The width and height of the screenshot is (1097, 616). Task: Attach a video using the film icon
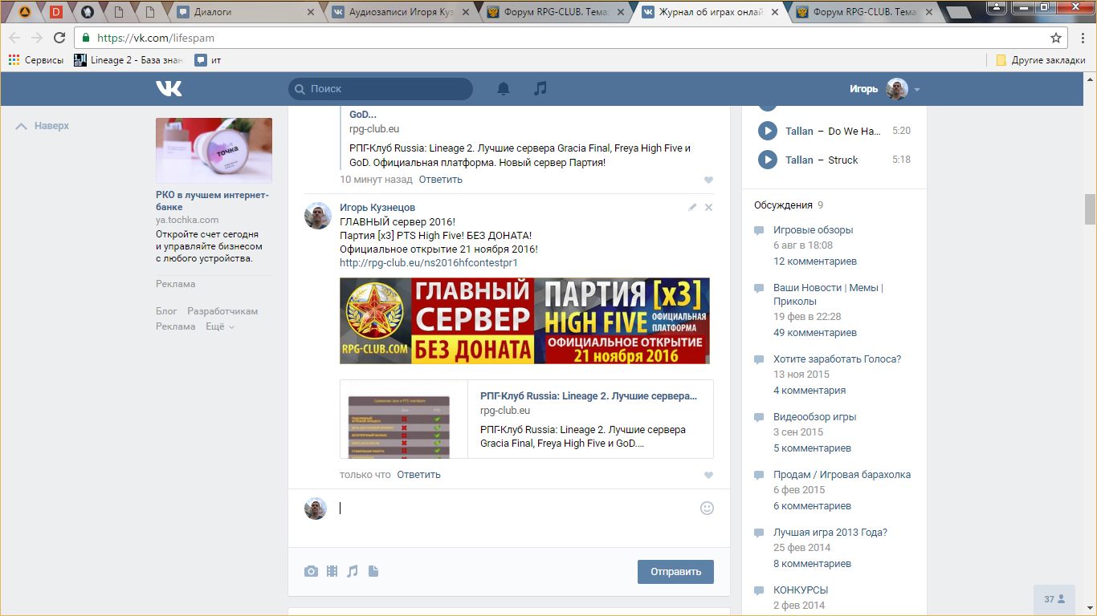point(332,571)
